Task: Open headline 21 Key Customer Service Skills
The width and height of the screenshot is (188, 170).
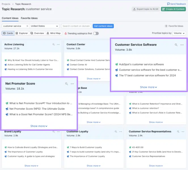Action: click(x=157, y=152)
